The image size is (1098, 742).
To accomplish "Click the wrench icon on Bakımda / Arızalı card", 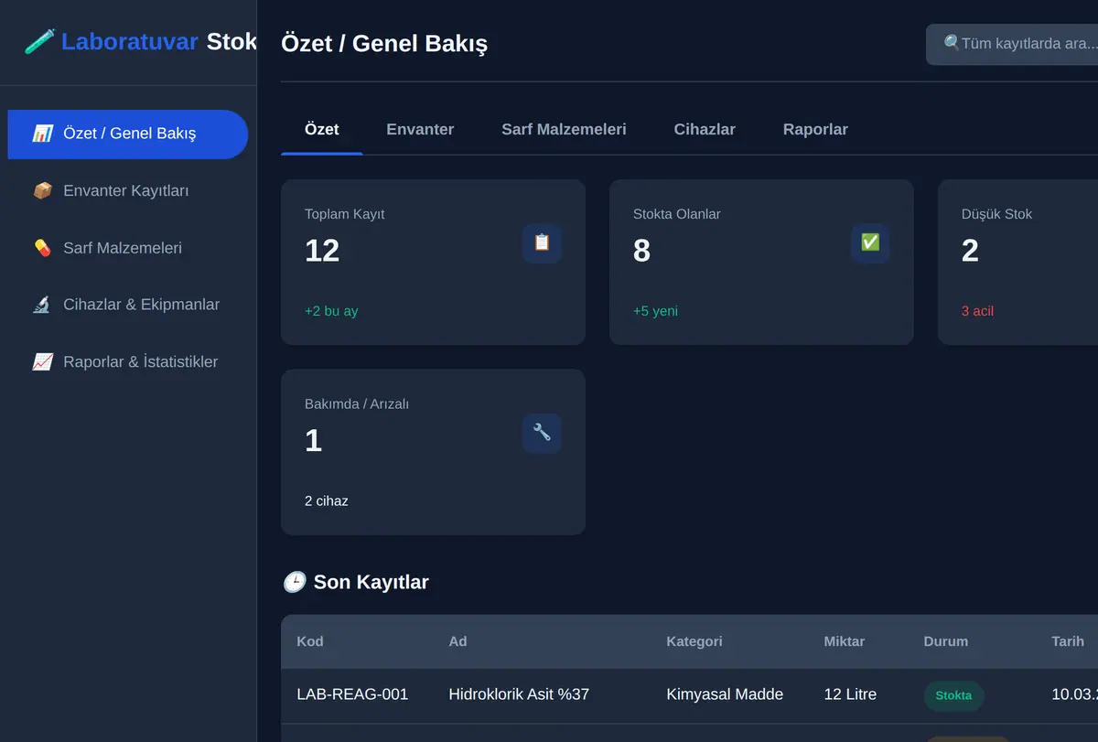I will point(542,433).
